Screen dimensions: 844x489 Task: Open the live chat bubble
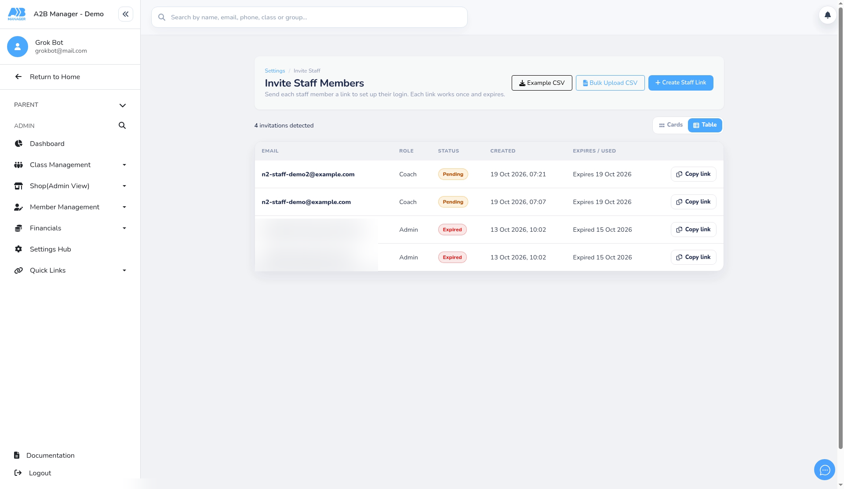click(x=824, y=470)
